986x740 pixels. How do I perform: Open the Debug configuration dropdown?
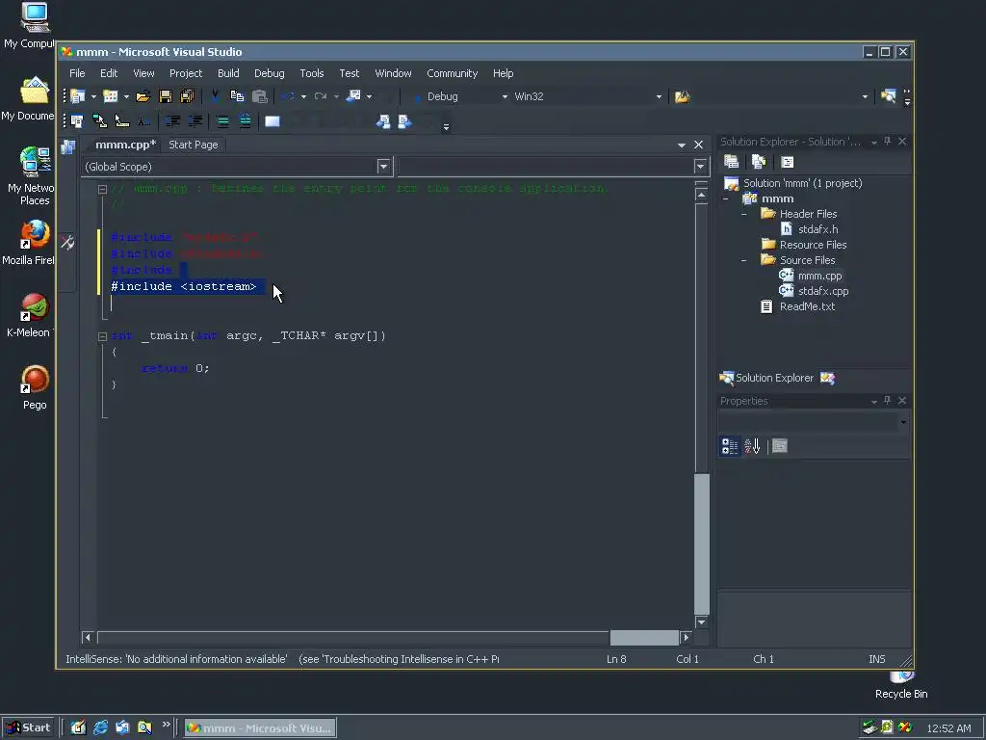point(505,96)
